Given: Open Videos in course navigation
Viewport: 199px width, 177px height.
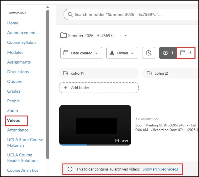Looking at the screenshot, I should click(x=13, y=120).
